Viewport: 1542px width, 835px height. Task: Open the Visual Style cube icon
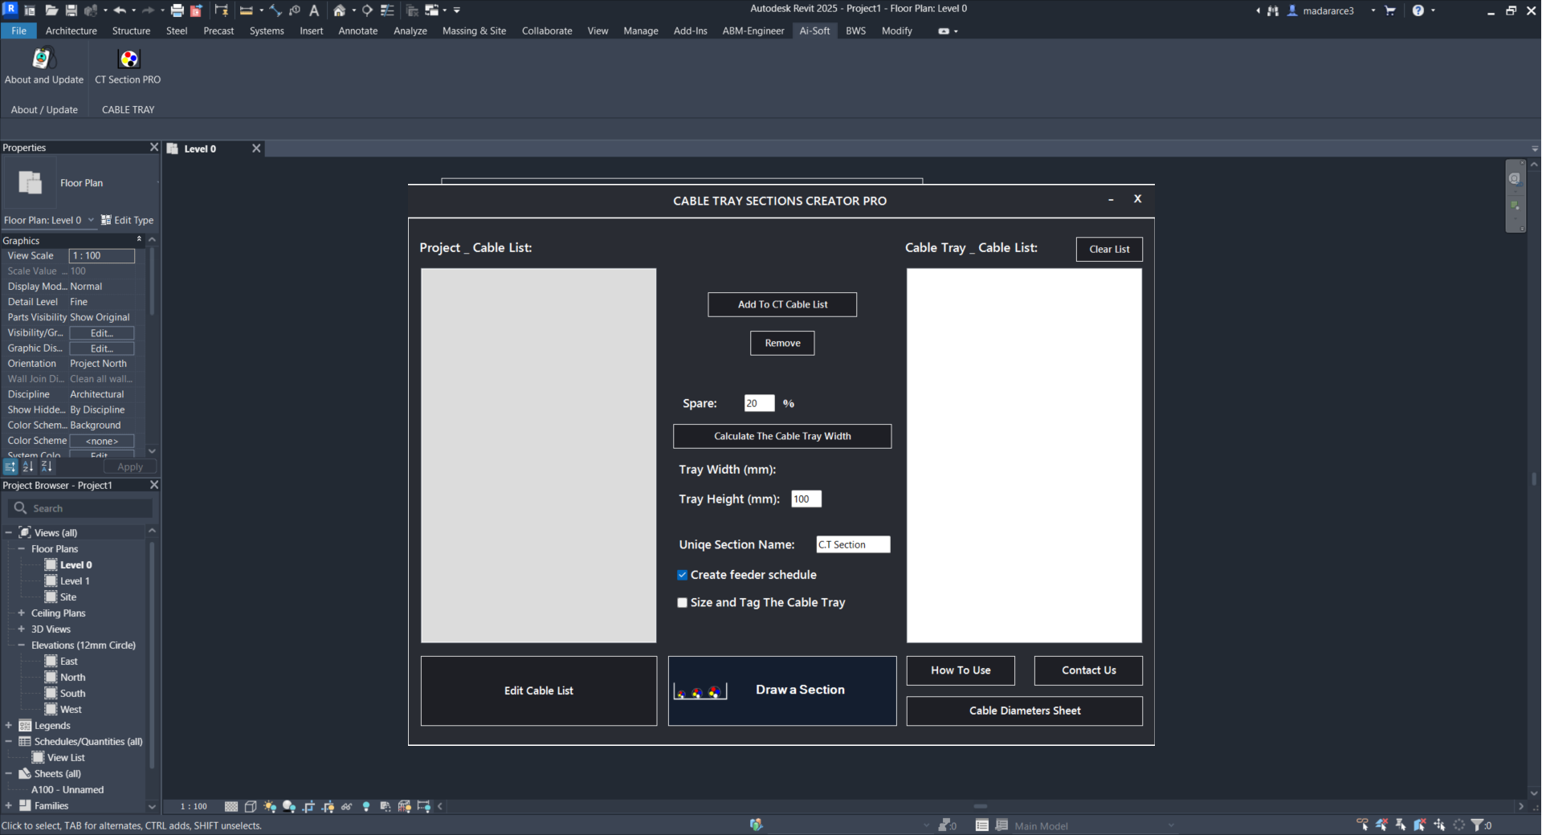pyautogui.click(x=251, y=807)
